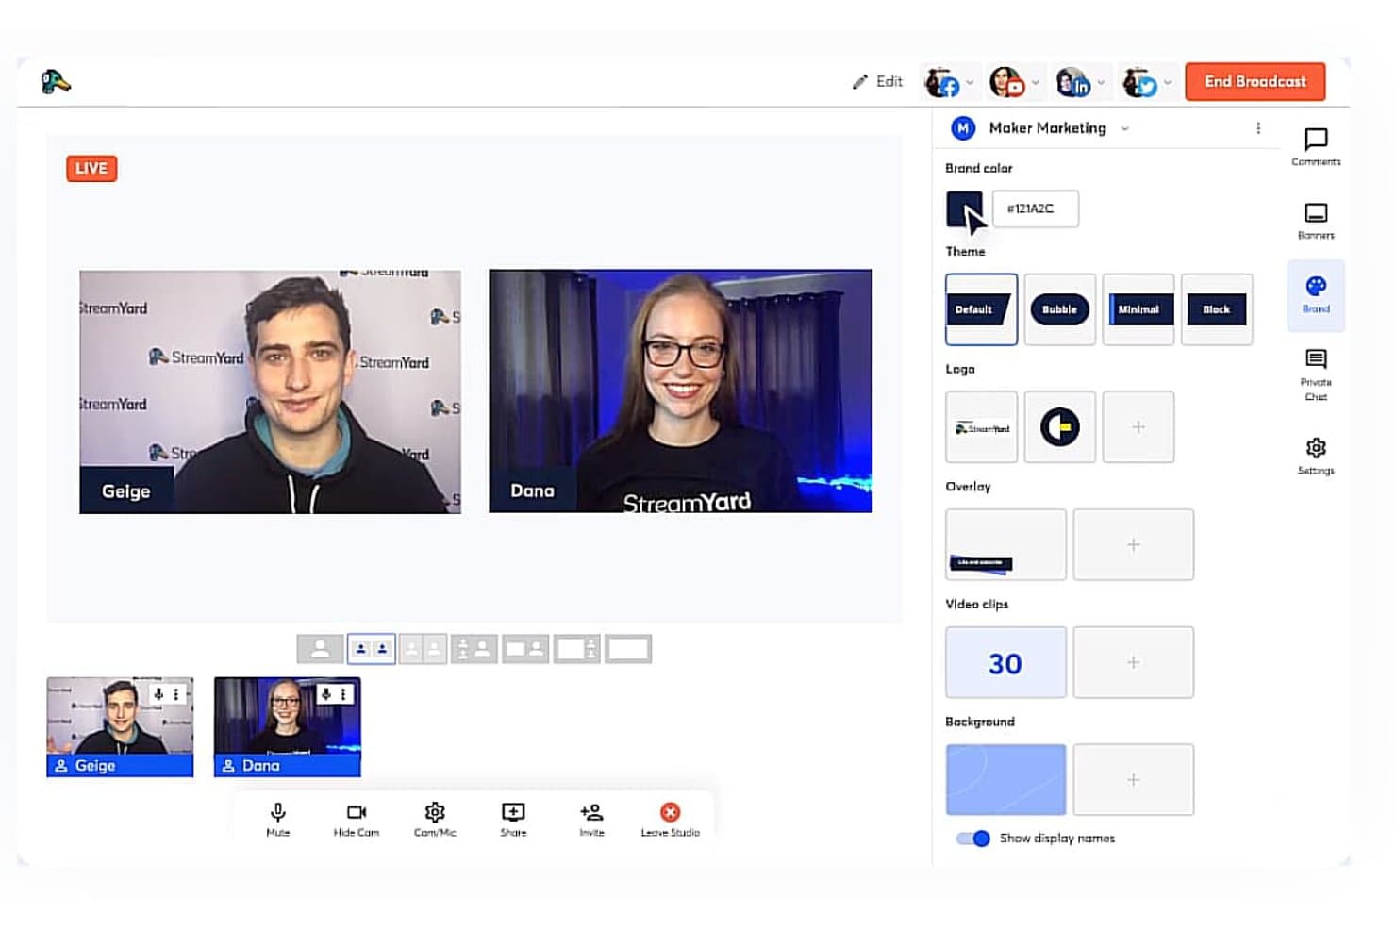
Task: Select the blue background thumbnail
Action: coord(1005,779)
